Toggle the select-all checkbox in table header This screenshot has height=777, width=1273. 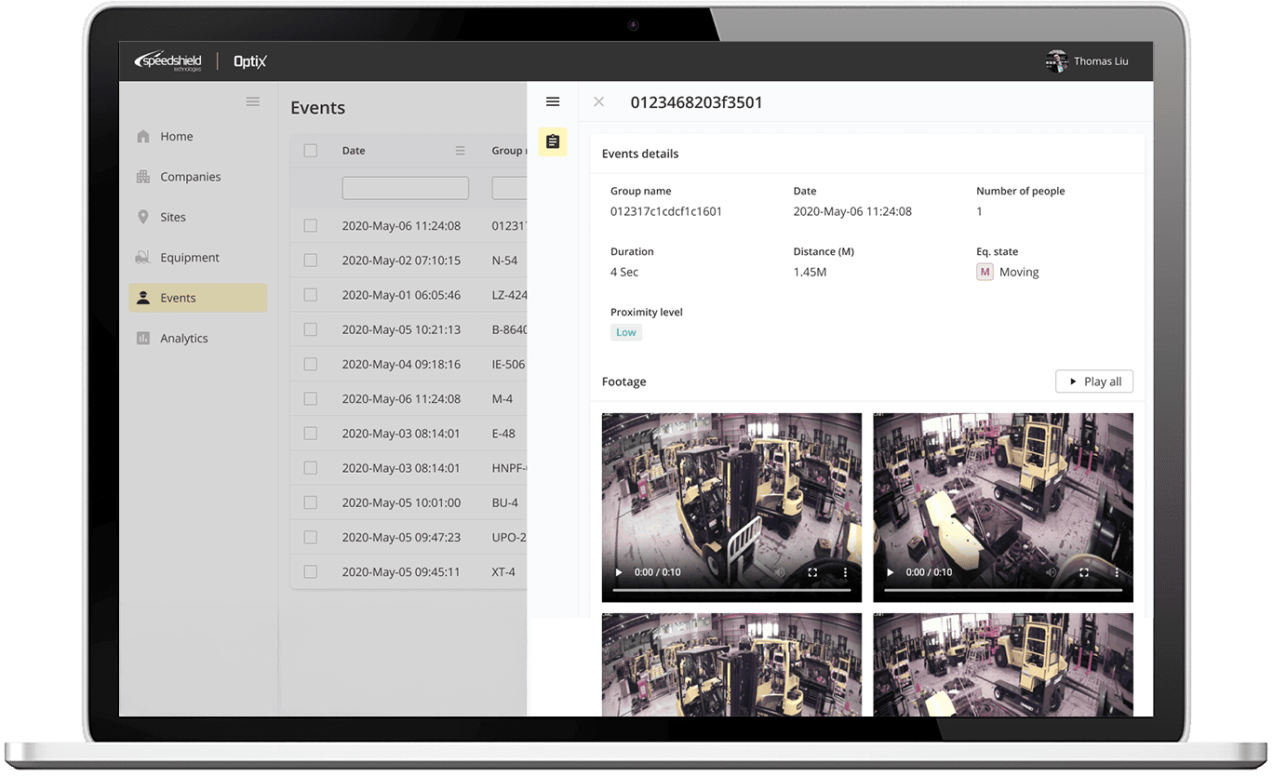click(311, 151)
